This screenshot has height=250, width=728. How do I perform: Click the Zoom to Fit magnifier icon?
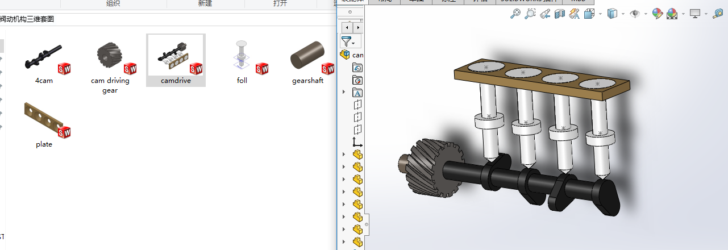click(515, 14)
